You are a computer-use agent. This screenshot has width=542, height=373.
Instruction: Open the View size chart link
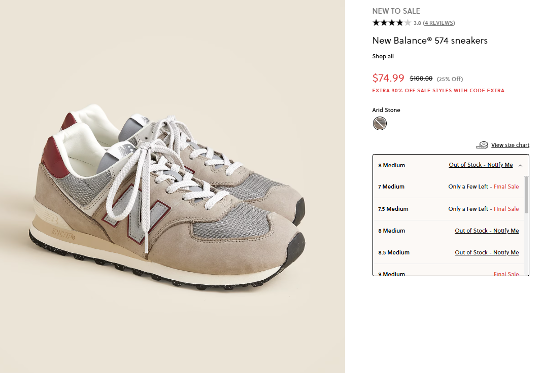510,145
